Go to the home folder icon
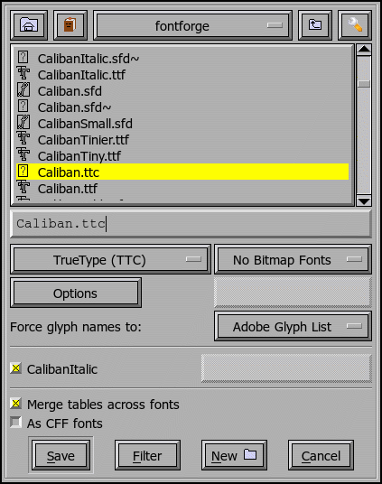 [29, 25]
